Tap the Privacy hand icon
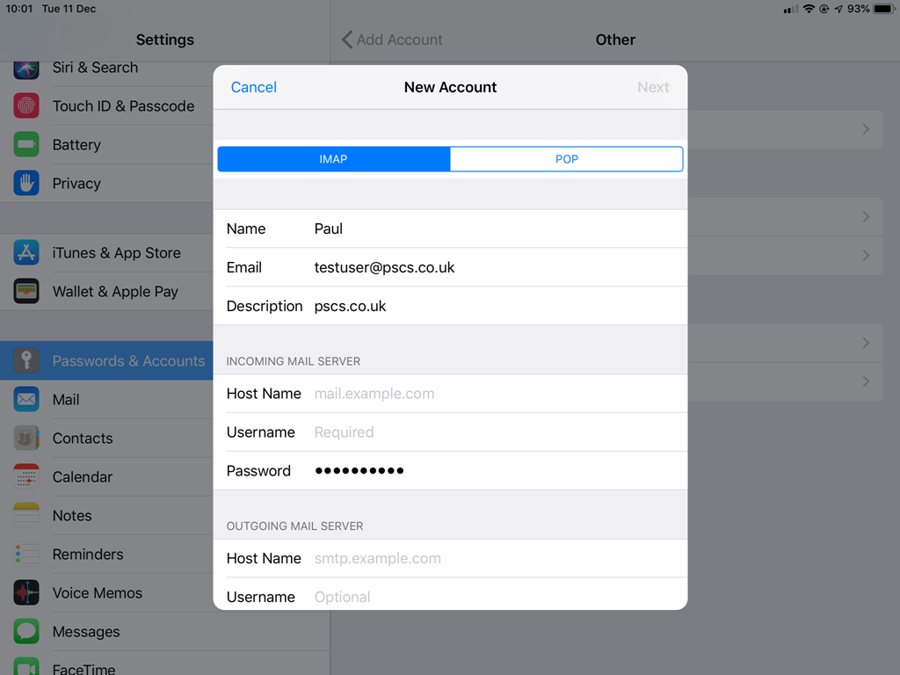Screen dimensions: 900x675 [x=26, y=184]
